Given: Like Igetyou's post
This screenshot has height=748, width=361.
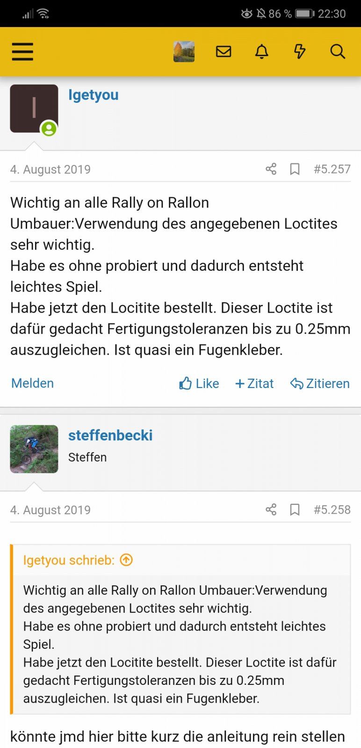Looking at the screenshot, I should click(199, 383).
